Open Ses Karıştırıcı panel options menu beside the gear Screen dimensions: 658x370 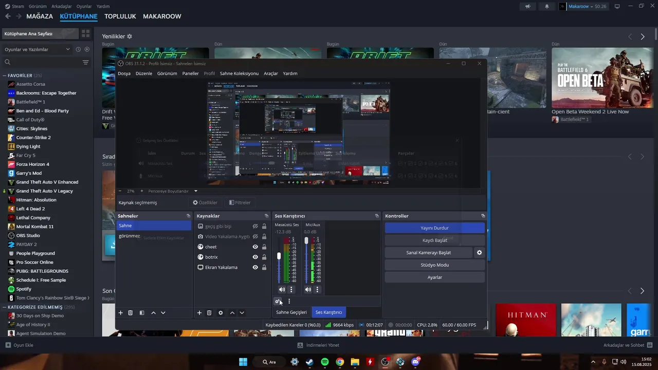pyautogui.click(x=289, y=302)
